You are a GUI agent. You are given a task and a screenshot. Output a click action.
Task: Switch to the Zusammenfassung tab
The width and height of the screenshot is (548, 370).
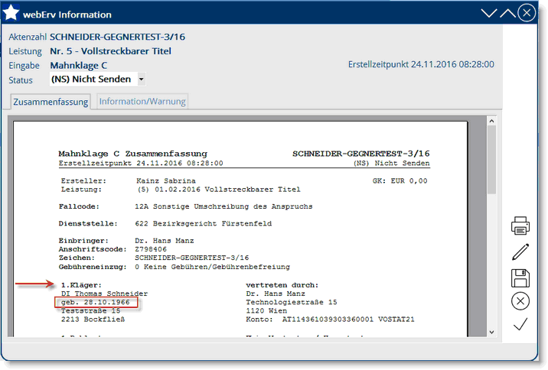[51, 102]
